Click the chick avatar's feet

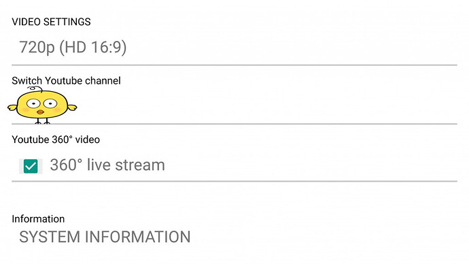(42, 121)
